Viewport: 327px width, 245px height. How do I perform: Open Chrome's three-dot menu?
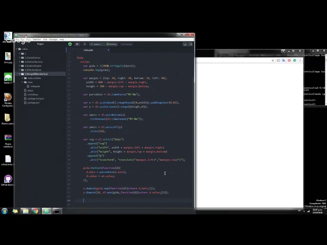click(300, 60)
